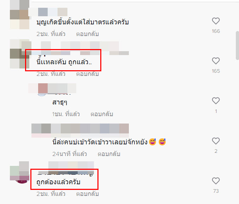Like the comment 'ถูกต้องแล้วครับ'
The height and width of the screenshot is (204, 239).
[x=216, y=181]
